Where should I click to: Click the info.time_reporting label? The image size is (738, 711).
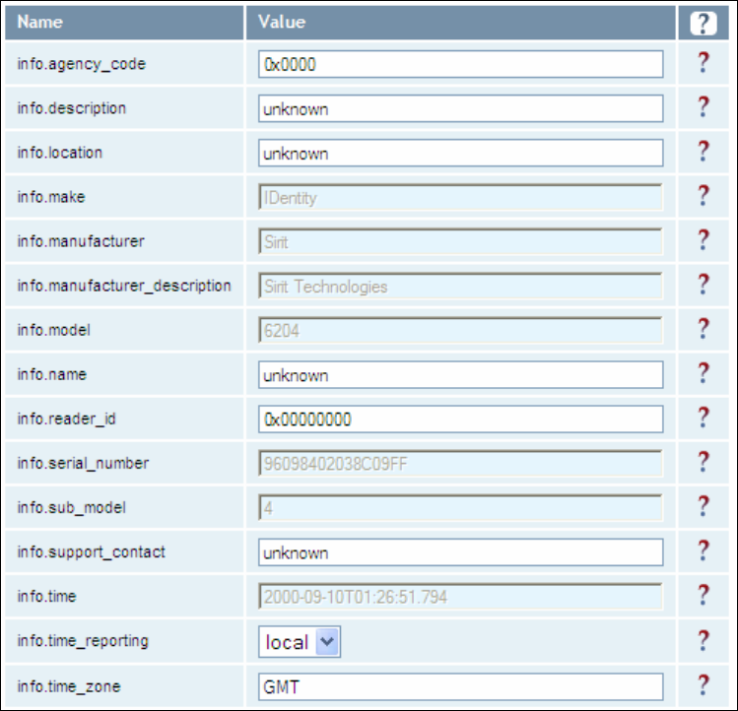83,641
